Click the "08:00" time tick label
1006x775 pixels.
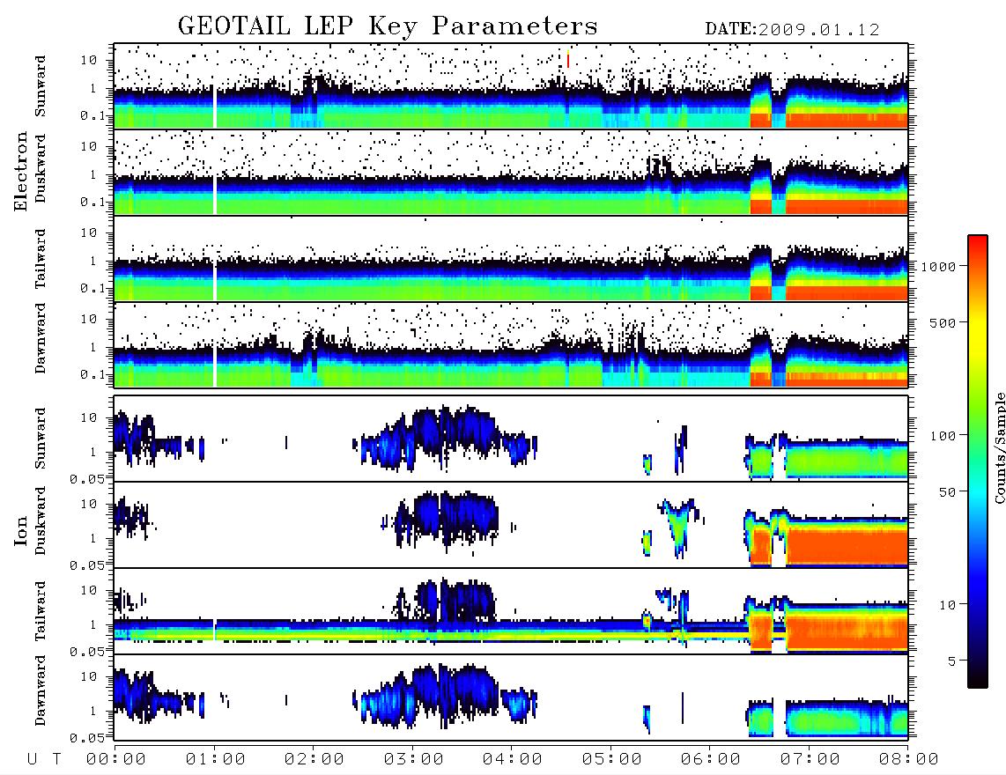909,759
